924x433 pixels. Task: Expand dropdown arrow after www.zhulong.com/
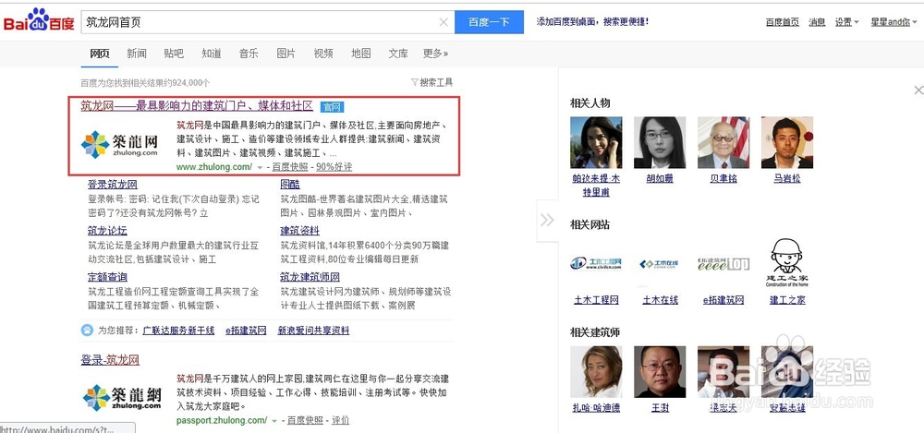260,168
